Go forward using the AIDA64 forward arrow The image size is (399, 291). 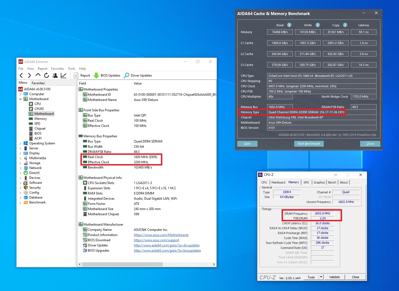(30, 75)
